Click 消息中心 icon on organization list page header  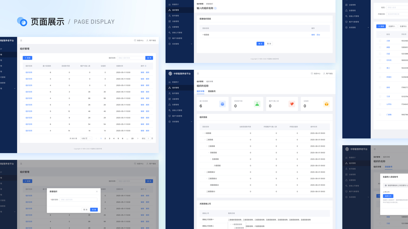tap(135, 40)
